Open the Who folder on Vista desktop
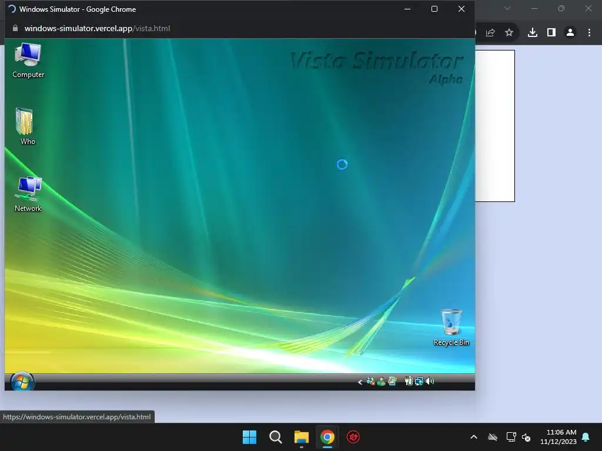The image size is (602, 451). (26, 127)
